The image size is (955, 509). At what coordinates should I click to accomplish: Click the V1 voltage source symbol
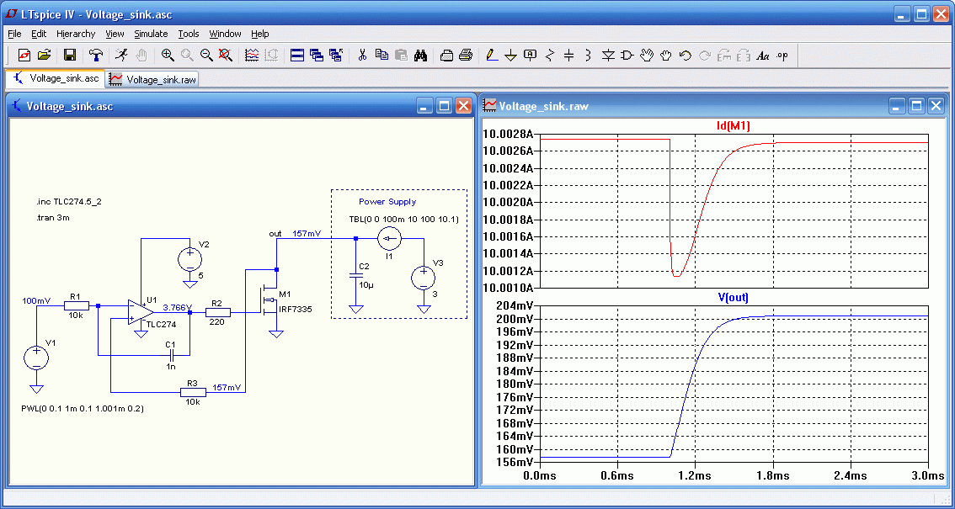point(36,357)
